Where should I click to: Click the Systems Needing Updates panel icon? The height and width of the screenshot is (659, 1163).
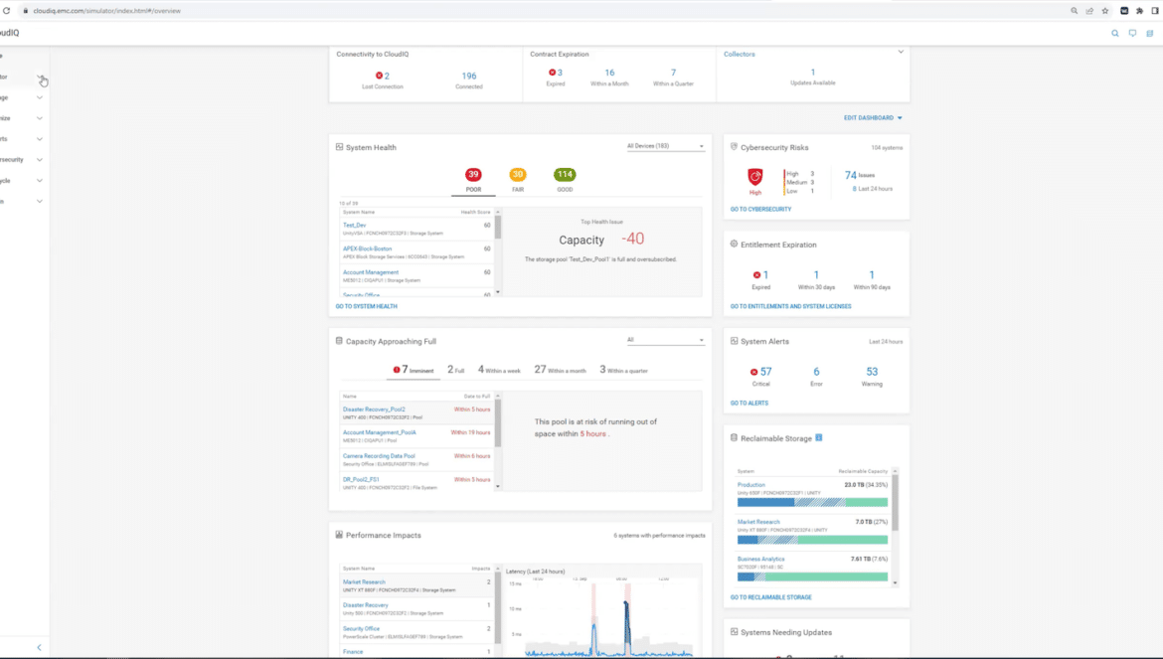(x=734, y=632)
